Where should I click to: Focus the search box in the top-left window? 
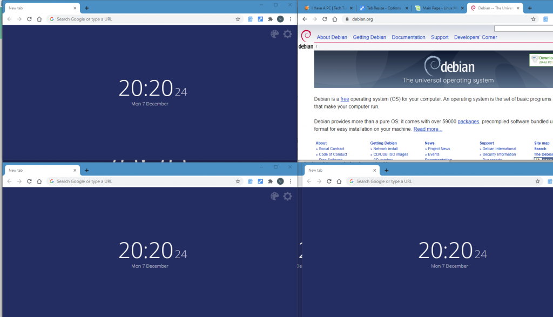pyautogui.click(x=145, y=19)
